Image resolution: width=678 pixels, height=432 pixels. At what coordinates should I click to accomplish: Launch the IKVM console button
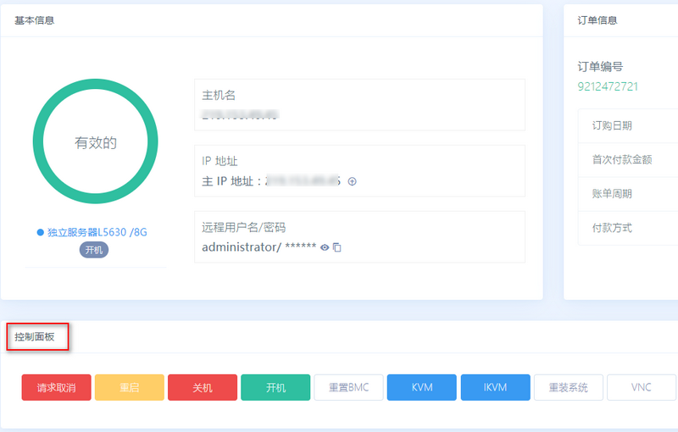click(495, 387)
